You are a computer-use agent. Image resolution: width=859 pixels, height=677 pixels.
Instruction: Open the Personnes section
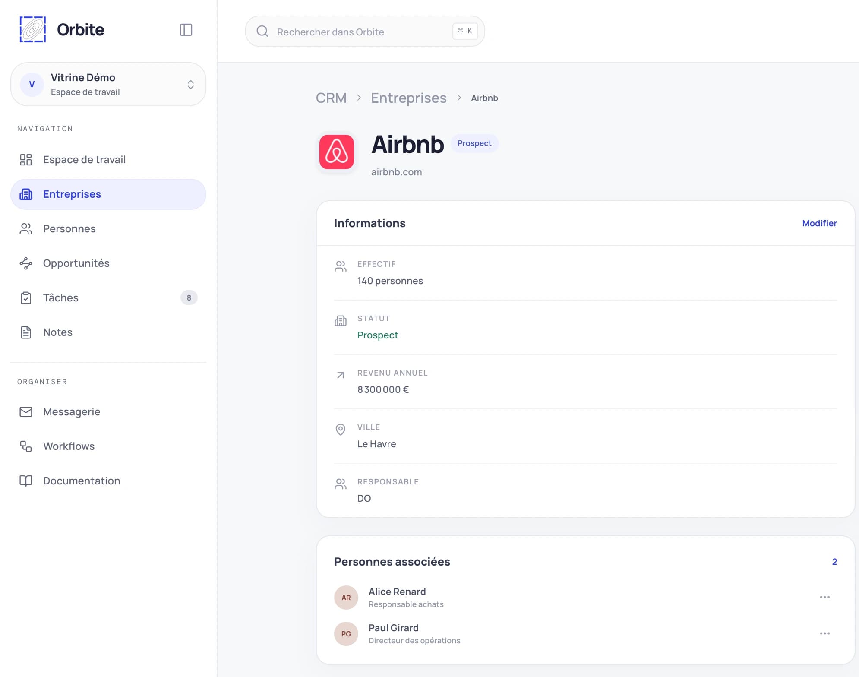[x=108, y=229]
